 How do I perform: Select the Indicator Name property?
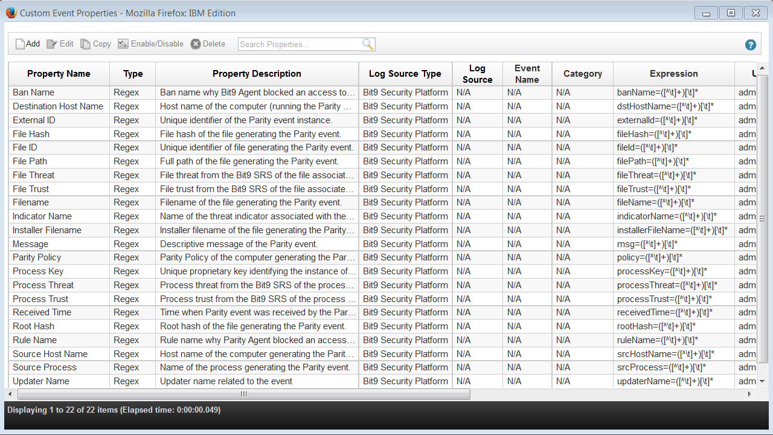pos(42,216)
